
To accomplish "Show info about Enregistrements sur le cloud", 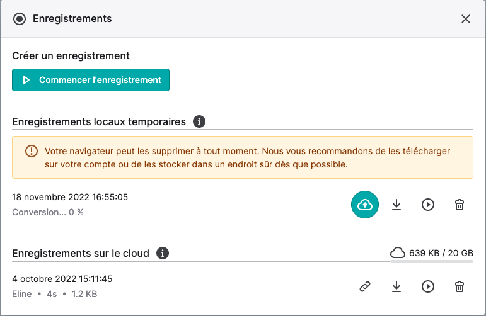I will pos(163,253).
